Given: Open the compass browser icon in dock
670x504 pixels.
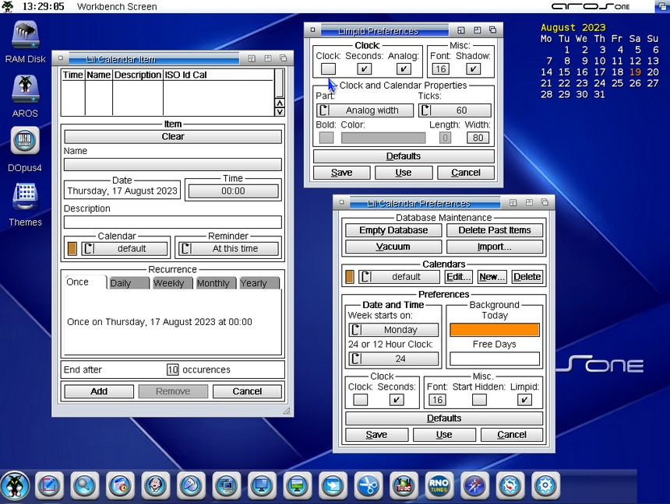Looking at the screenshot, I should [x=474, y=486].
